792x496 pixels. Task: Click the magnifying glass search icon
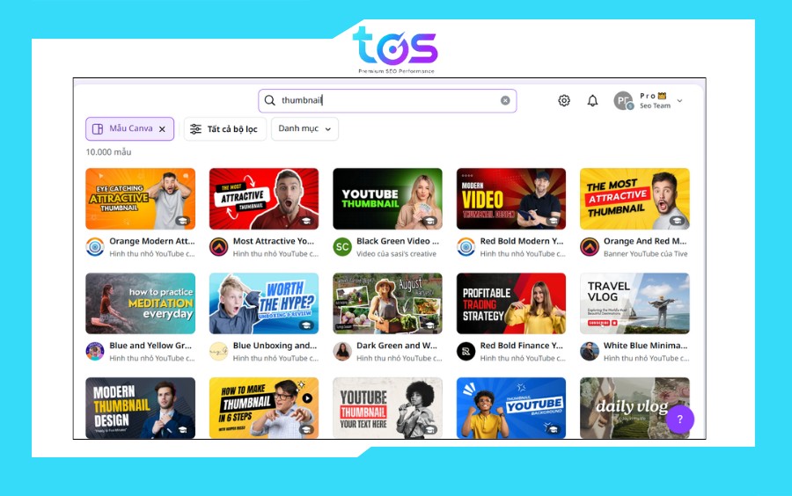coord(270,100)
